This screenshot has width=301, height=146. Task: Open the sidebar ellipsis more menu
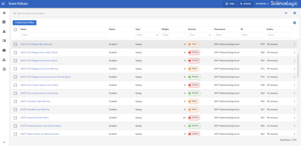tap(4, 142)
